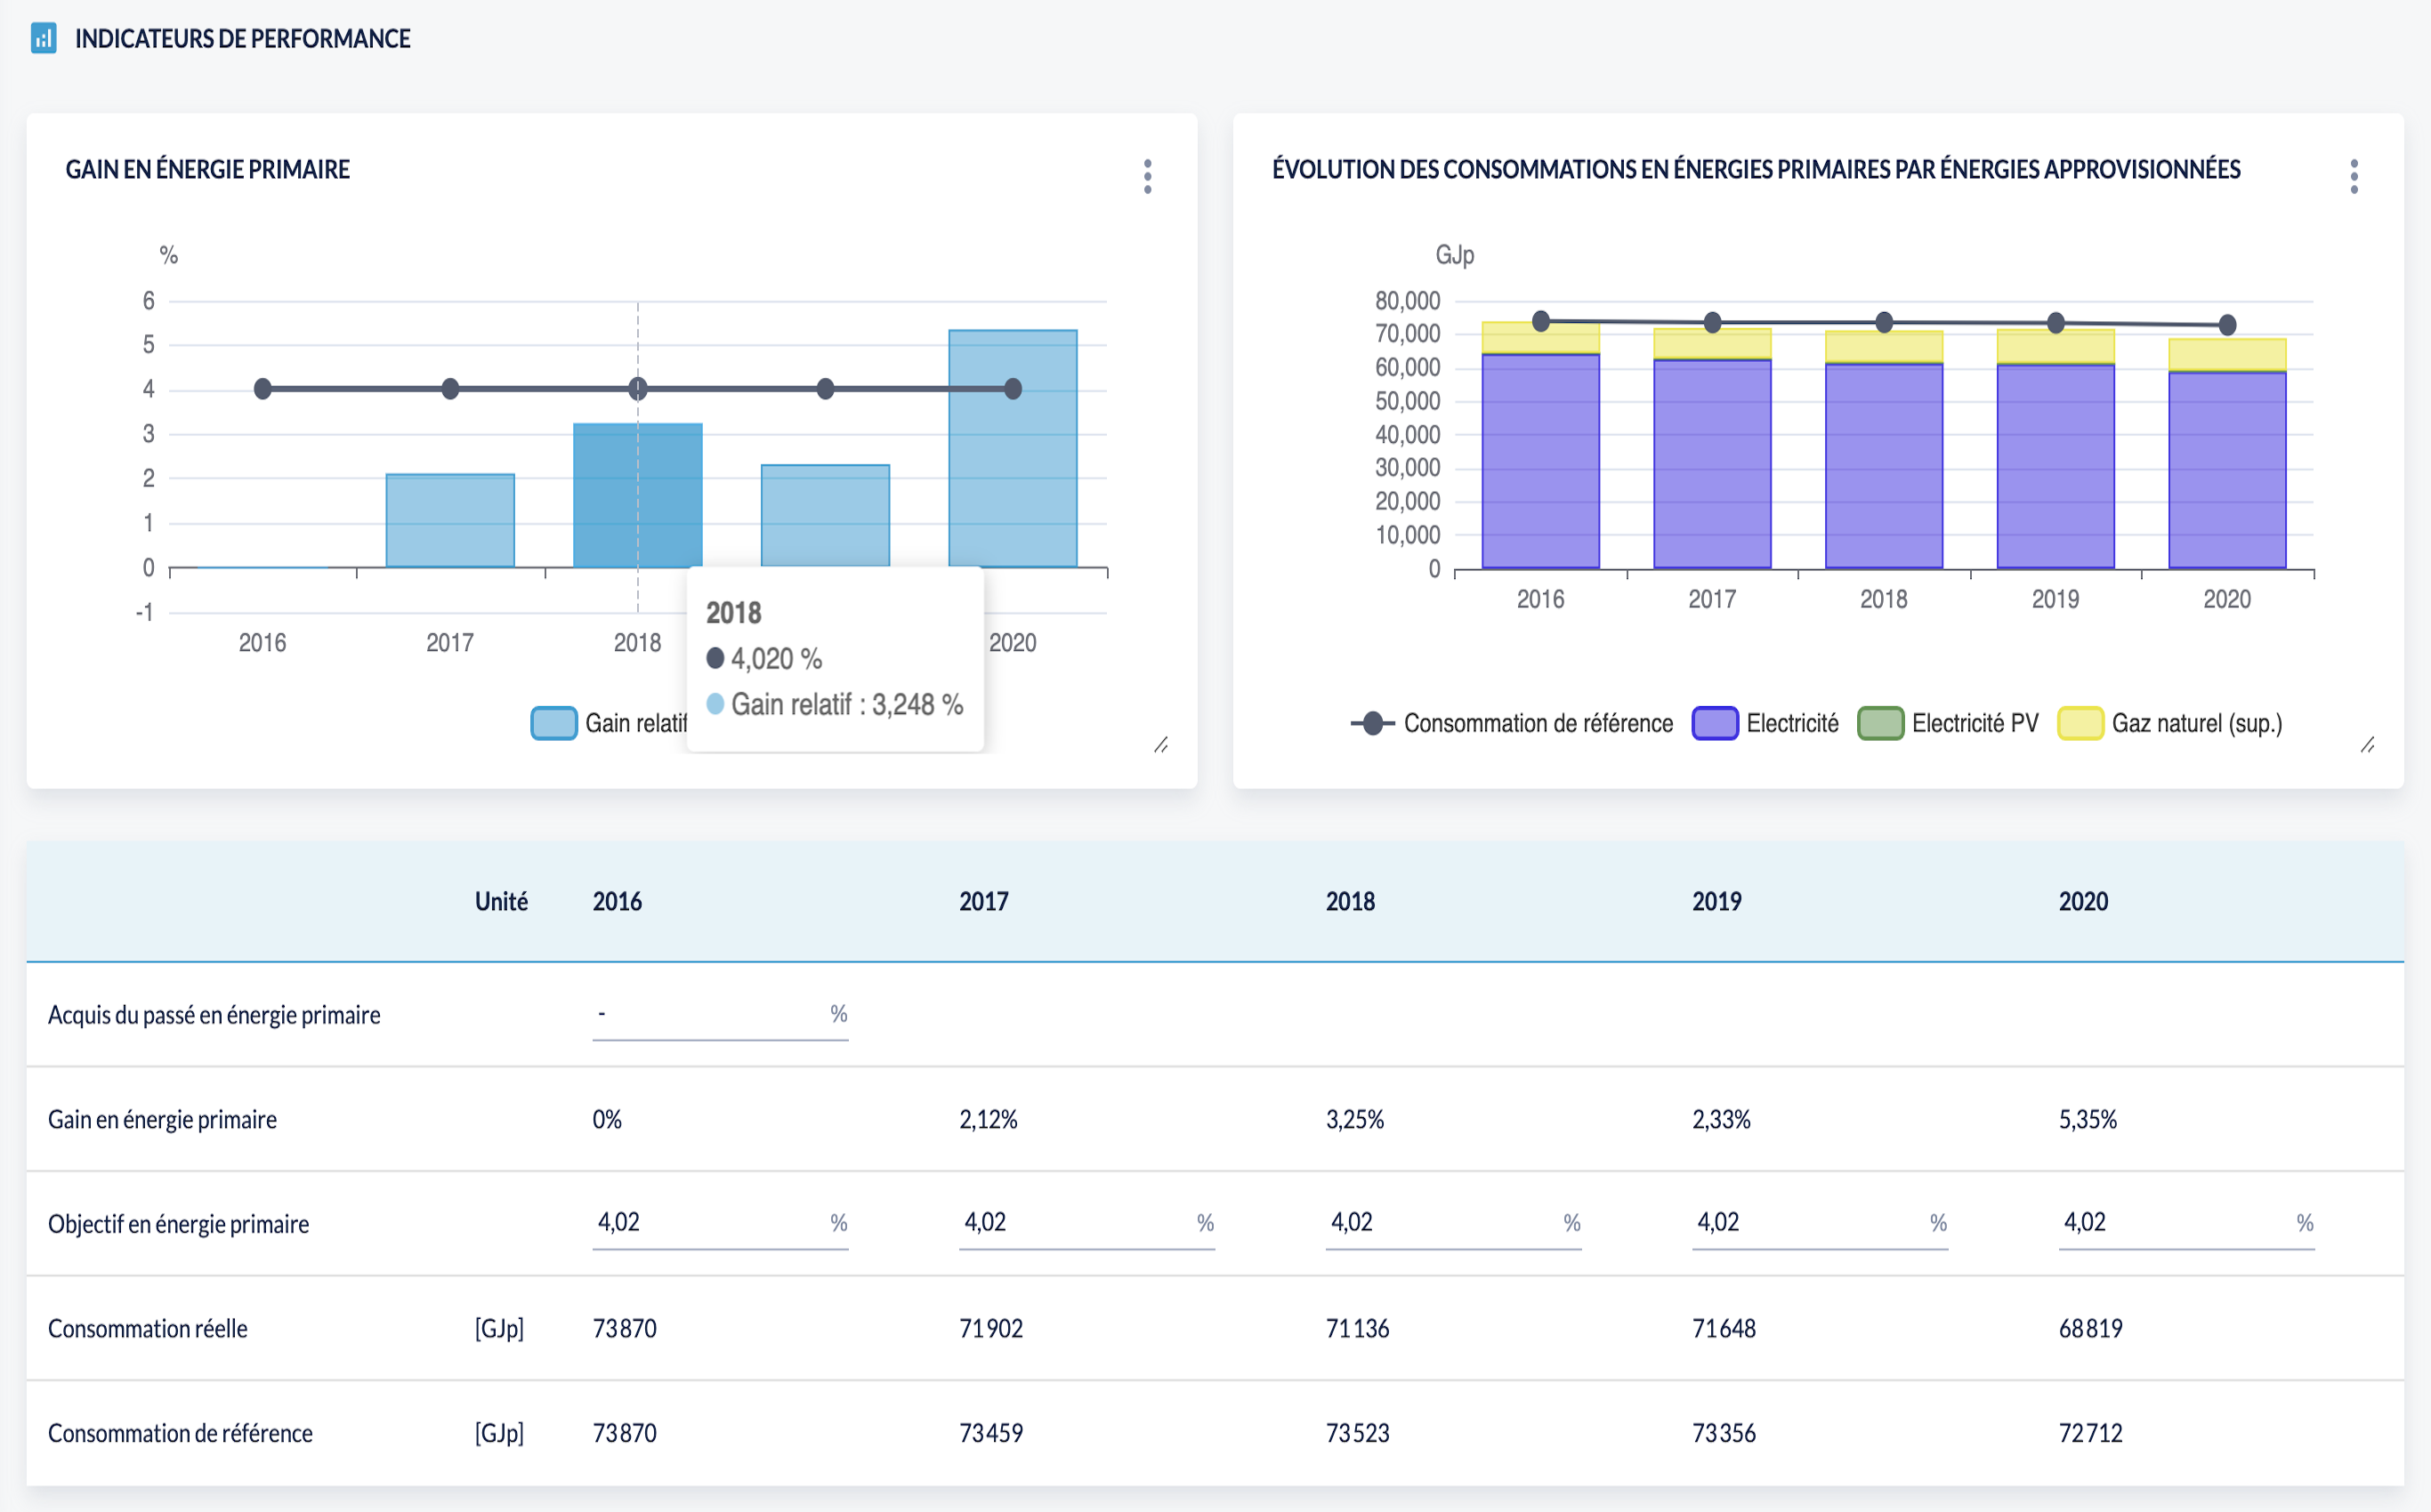Click the 2020 column header in the table
Viewport: 2431px width, 1512px height.
2084,901
